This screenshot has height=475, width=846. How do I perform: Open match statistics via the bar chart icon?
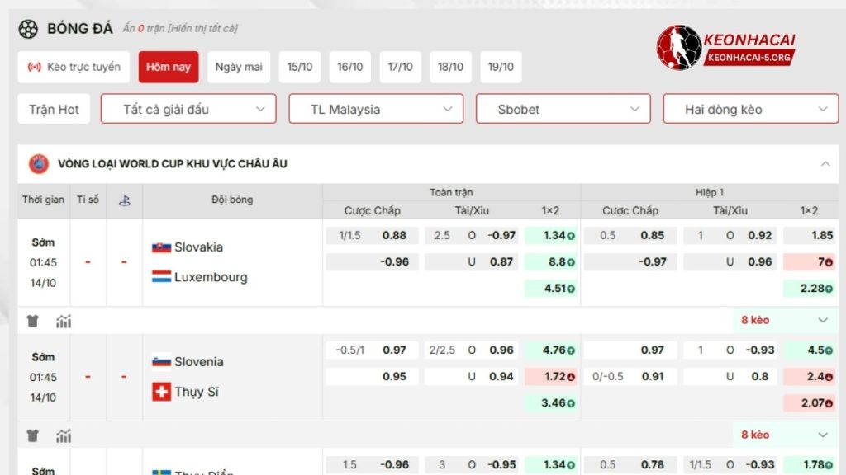pos(64,320)
